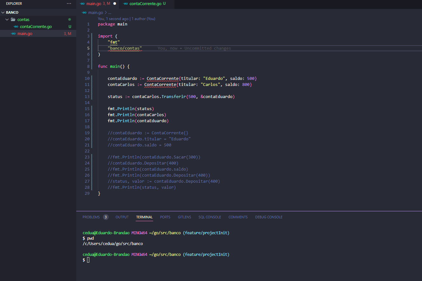The image size is (422, 281).
Task: Collapse the contas folder chevron
Action: click(7, 19)
